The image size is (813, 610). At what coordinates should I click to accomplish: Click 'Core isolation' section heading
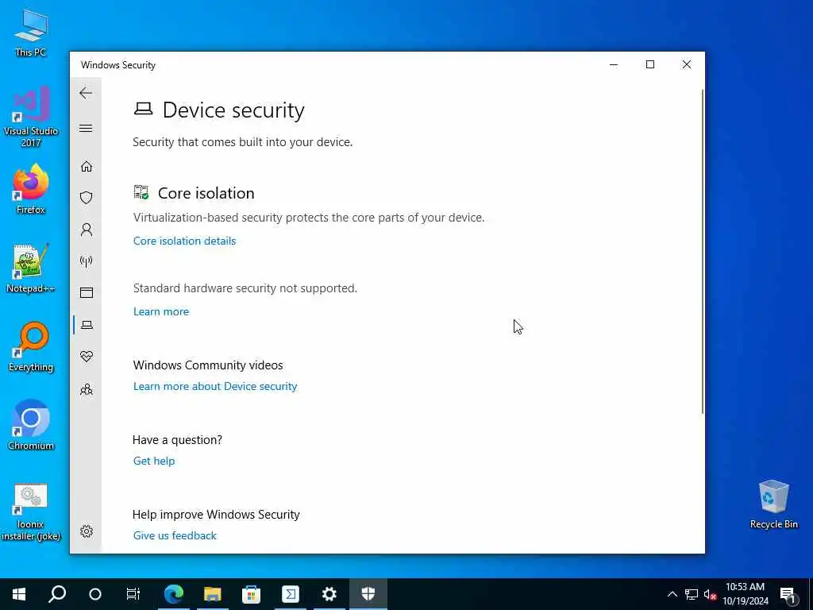tap(206, 193)
